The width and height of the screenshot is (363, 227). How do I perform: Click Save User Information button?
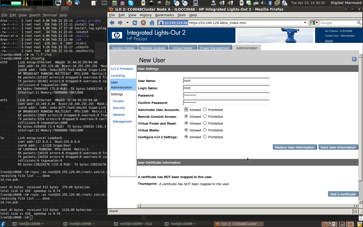[x=338, y=147]
